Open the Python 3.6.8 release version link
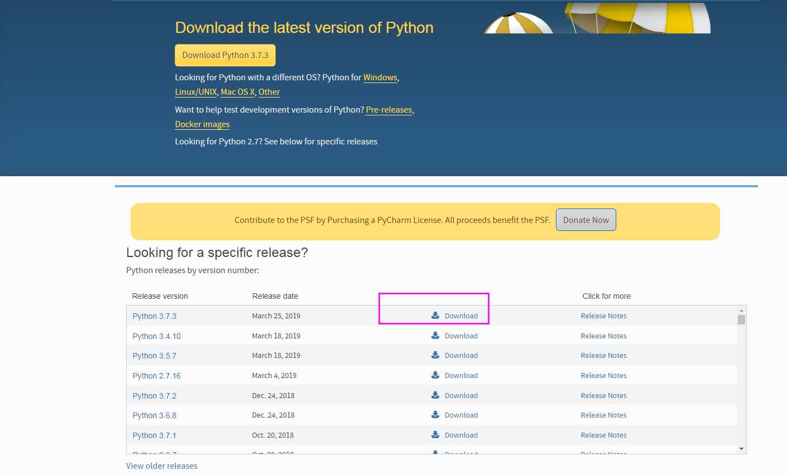This screenshot has height=475, width=787. pyautogui.click(x=155, y=415)
